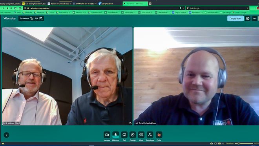Switch to the SAMSUNG 65" 4K QLED tab
Viewport: 259px width, 146px height.
(x=85, y=4)
